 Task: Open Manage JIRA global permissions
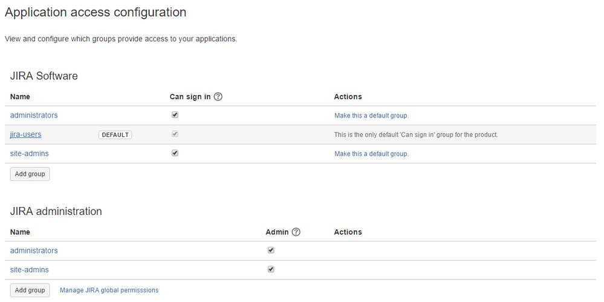tap(109, 290)
